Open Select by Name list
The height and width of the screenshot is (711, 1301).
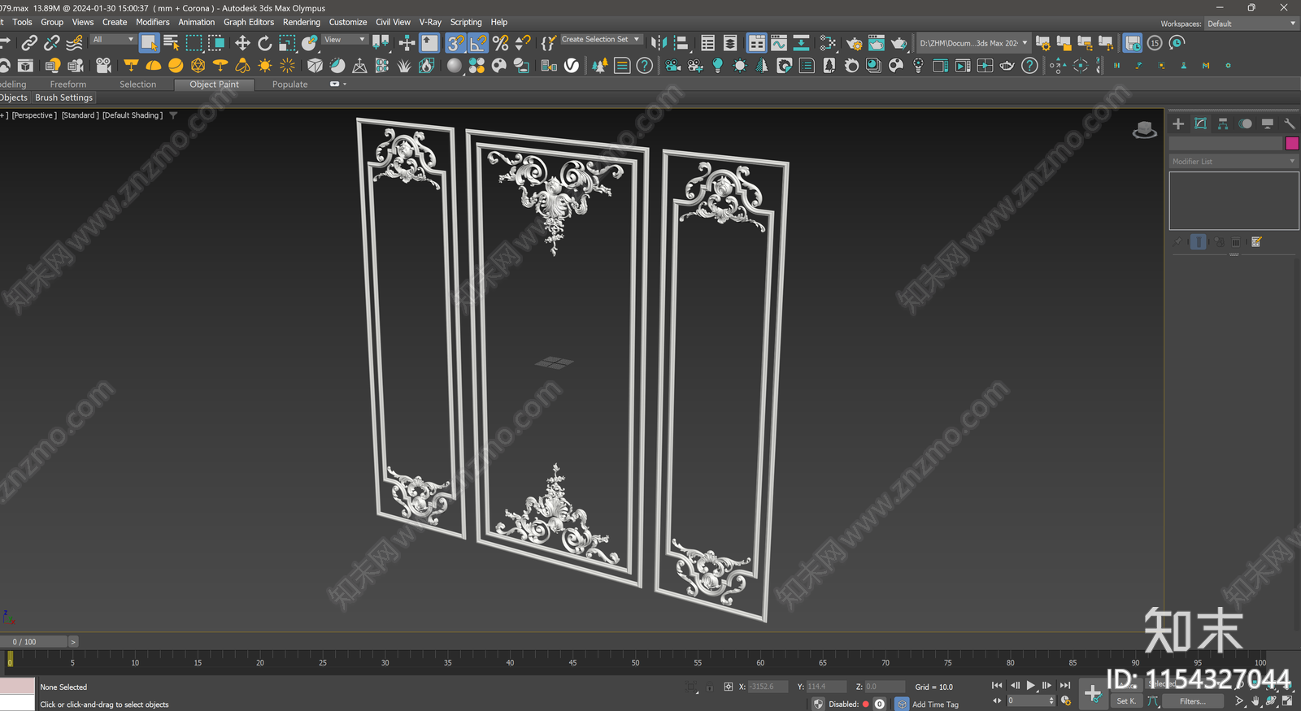[x=171, y=42]
